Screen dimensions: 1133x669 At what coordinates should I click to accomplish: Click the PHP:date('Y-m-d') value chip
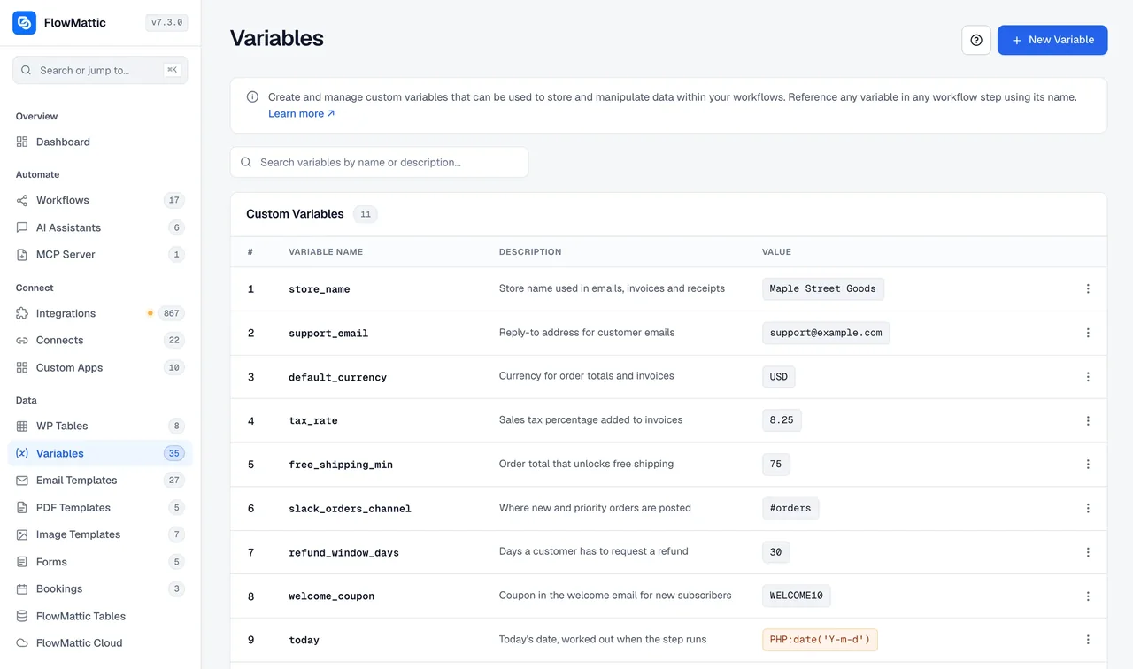point(820,640)
